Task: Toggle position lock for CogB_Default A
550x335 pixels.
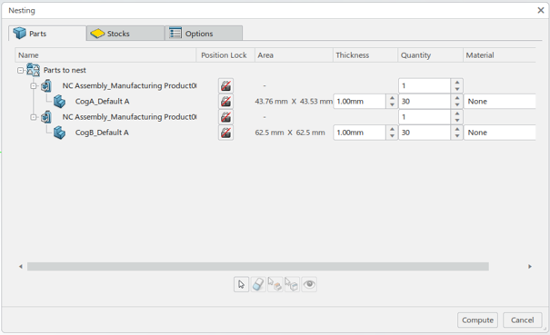Action: pos(225,133)
